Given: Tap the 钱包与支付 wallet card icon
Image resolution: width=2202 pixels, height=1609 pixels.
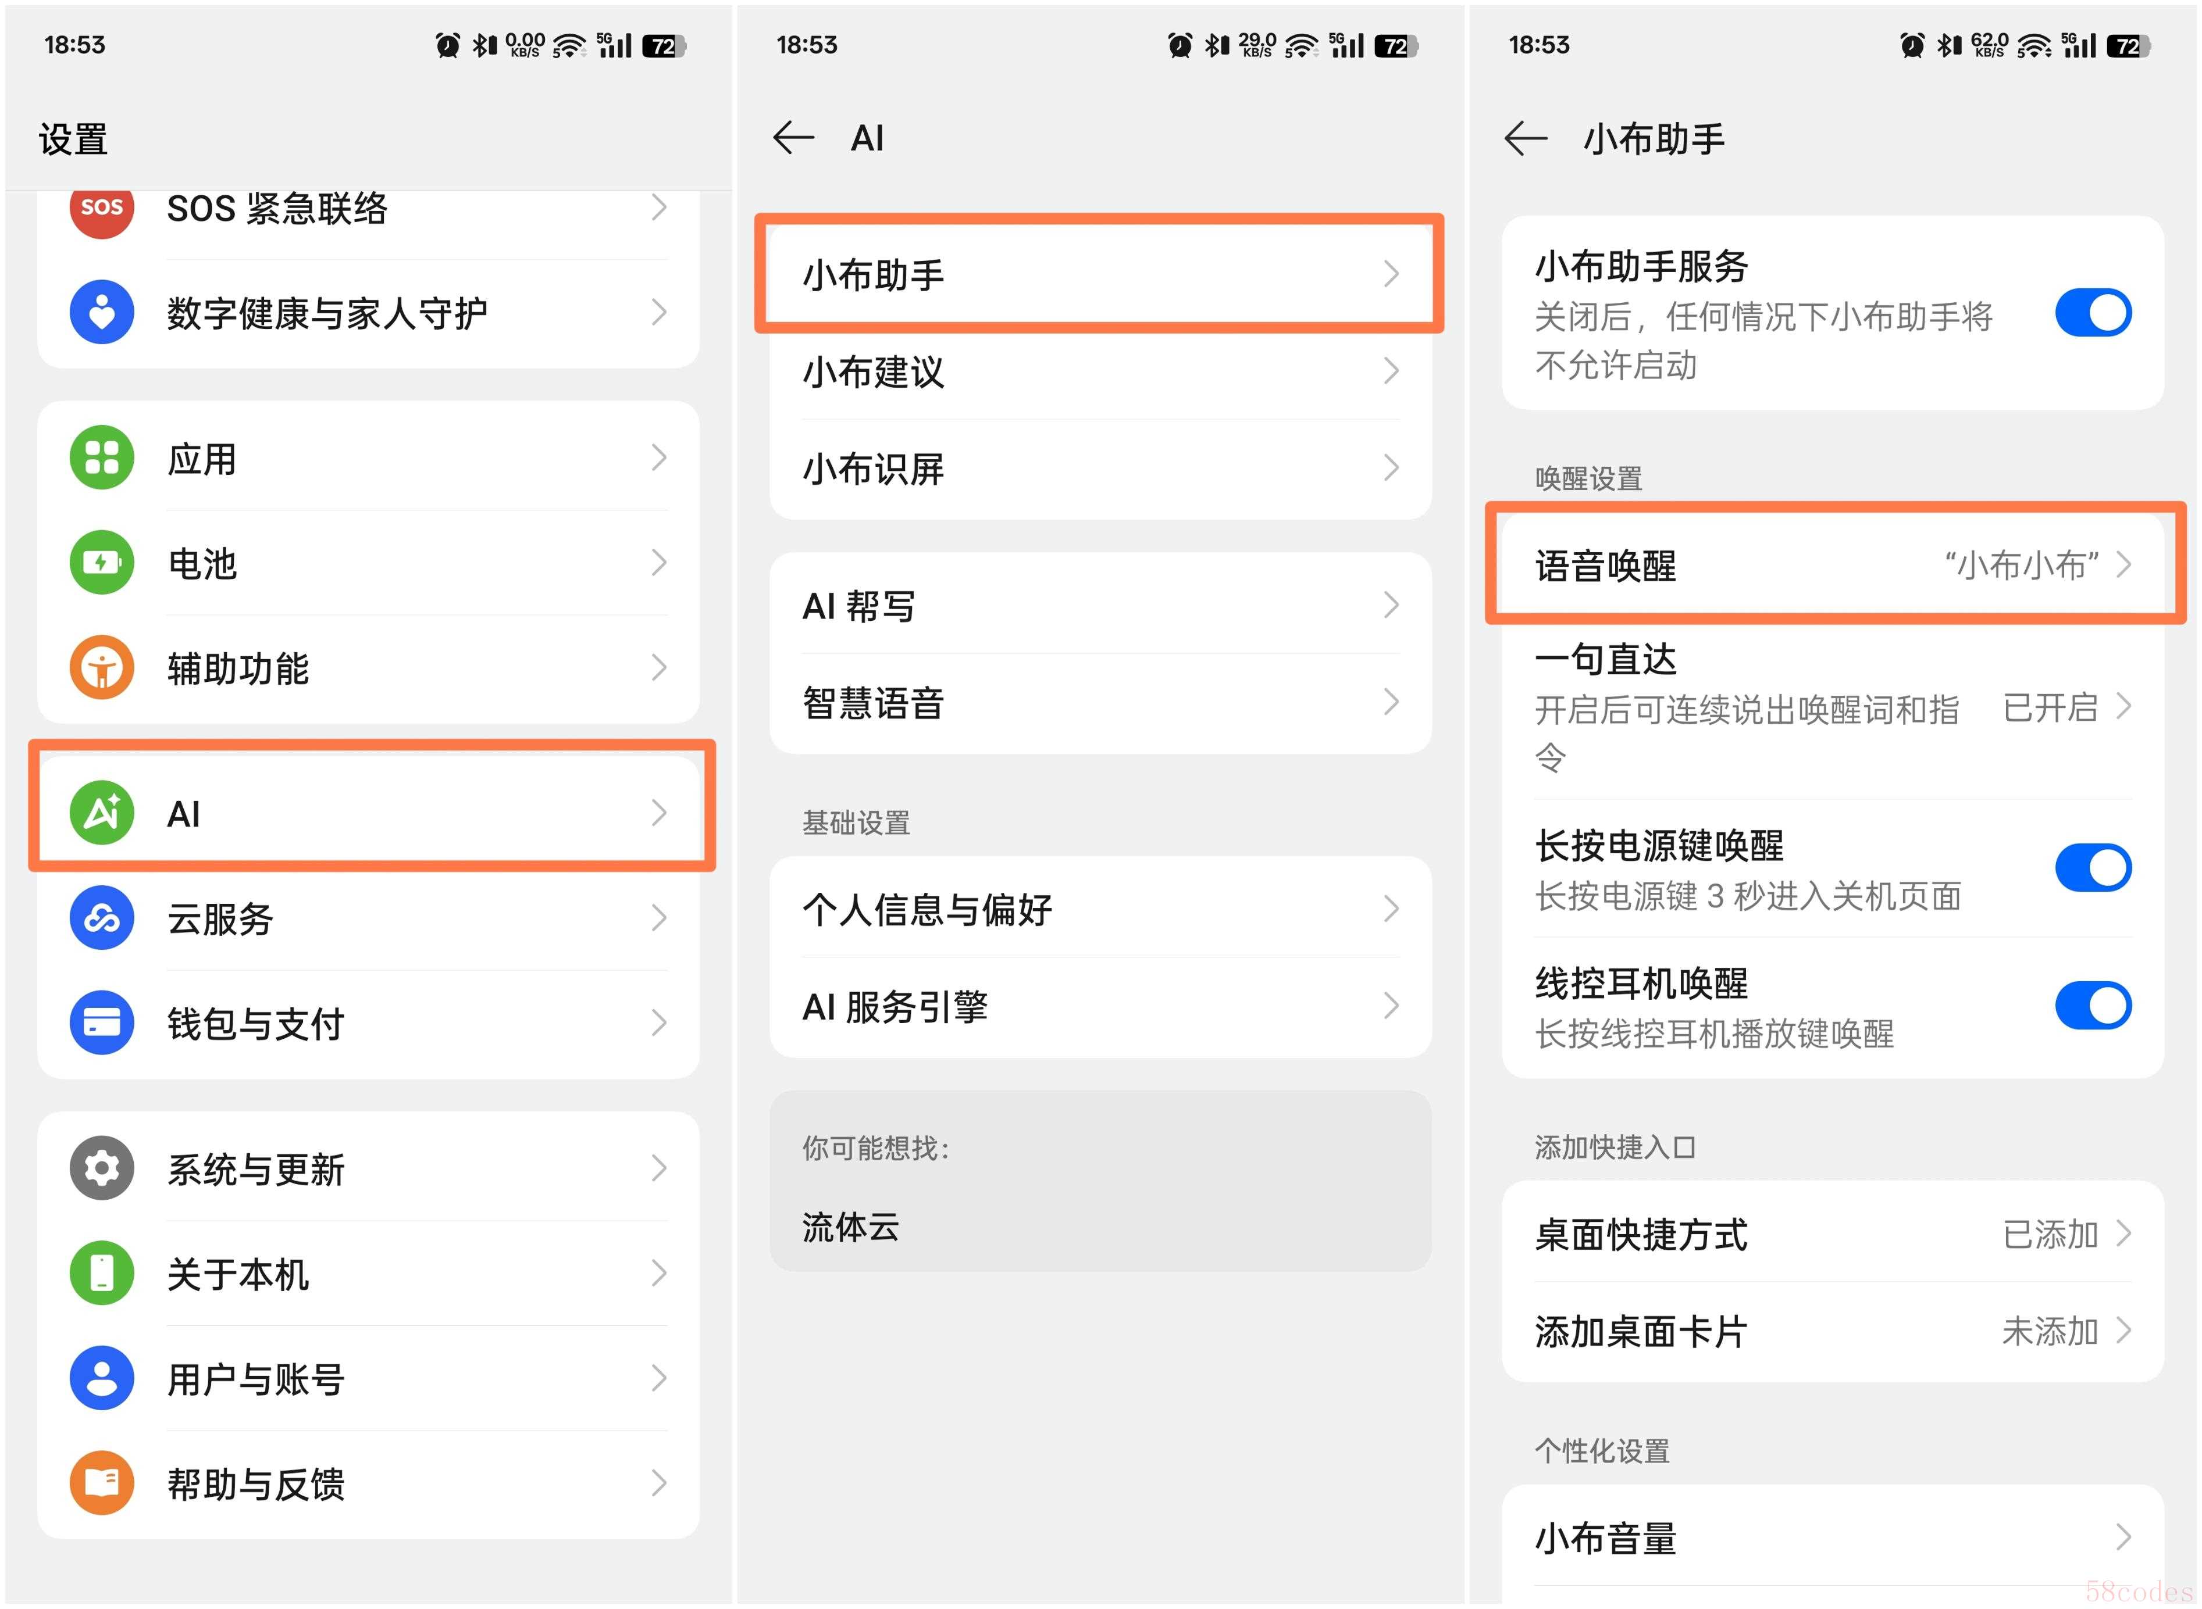Looking at the screenshot, I should 101,1022.
